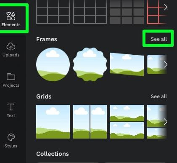Screen dimensions: 177x163
Task: Click See all next to Grids
Action: [x=159, y=96]
